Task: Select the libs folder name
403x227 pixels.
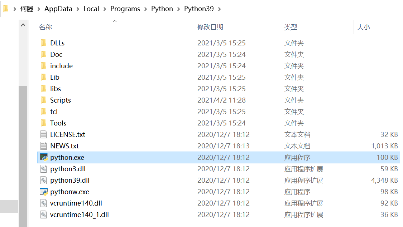Action: pyautogui.click(x=56, y=89)
